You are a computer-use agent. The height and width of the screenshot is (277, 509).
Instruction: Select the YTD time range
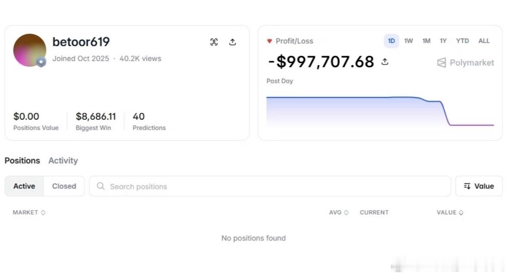(462, 41)
